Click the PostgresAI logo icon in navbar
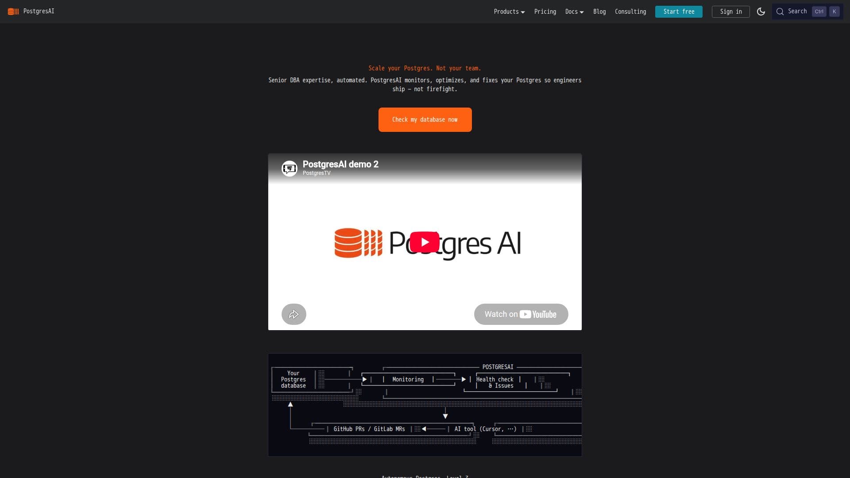The height and width of the screenshot is (478, 850). [13, 12]
